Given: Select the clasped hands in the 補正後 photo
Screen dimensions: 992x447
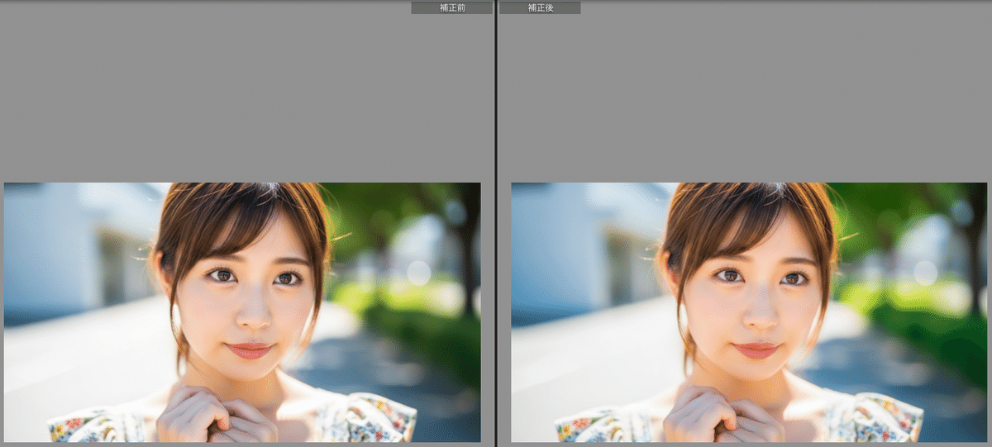Looking at the screenshot, I should tap(724, 413).
